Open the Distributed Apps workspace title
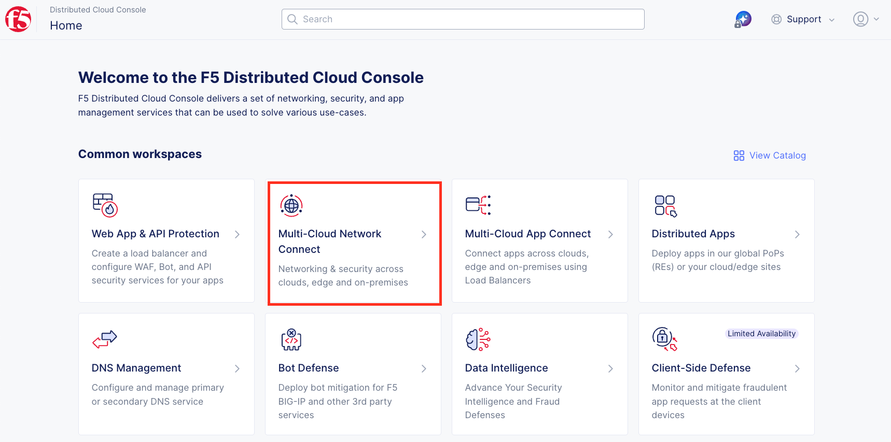The height and width of the screenshot is (442, 891). [693, 234]
